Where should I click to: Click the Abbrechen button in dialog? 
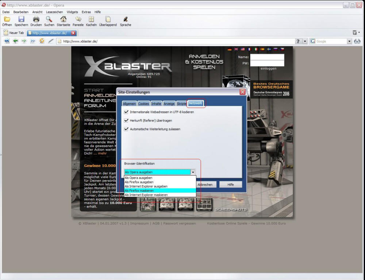pos(206,184)
